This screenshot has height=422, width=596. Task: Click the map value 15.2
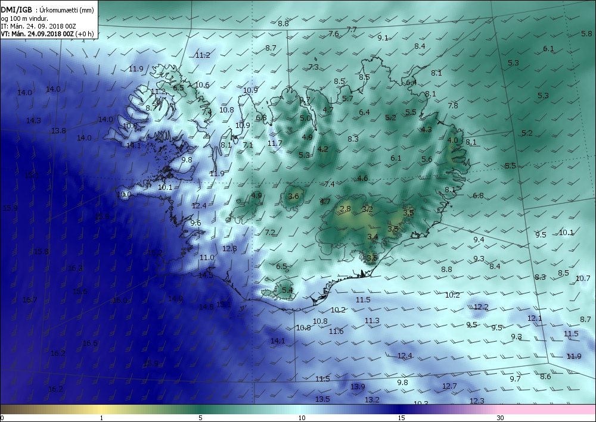155,252
